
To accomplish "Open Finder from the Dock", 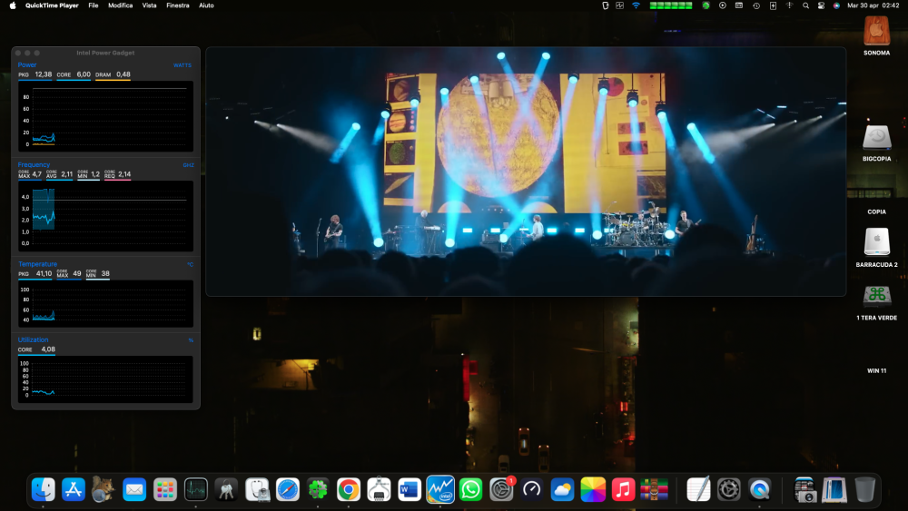I will coord(44,489).
